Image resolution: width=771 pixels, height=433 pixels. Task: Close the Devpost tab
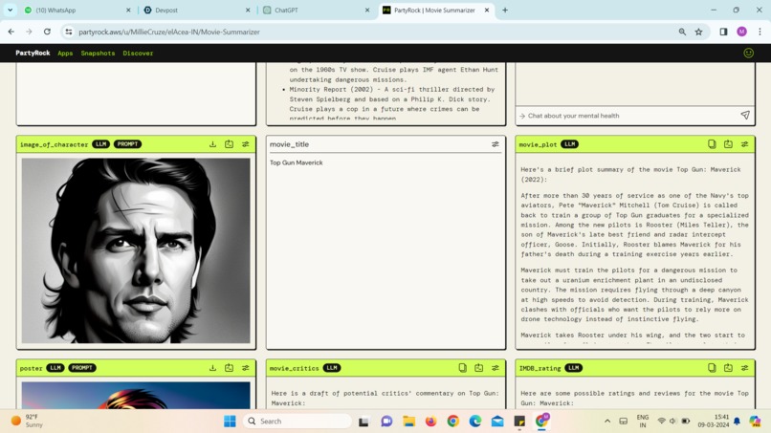(x=248, y=10)
